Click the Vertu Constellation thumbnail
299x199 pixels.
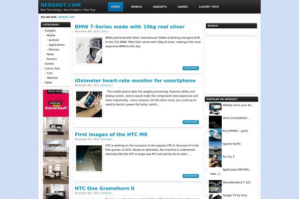pos(215,122)
